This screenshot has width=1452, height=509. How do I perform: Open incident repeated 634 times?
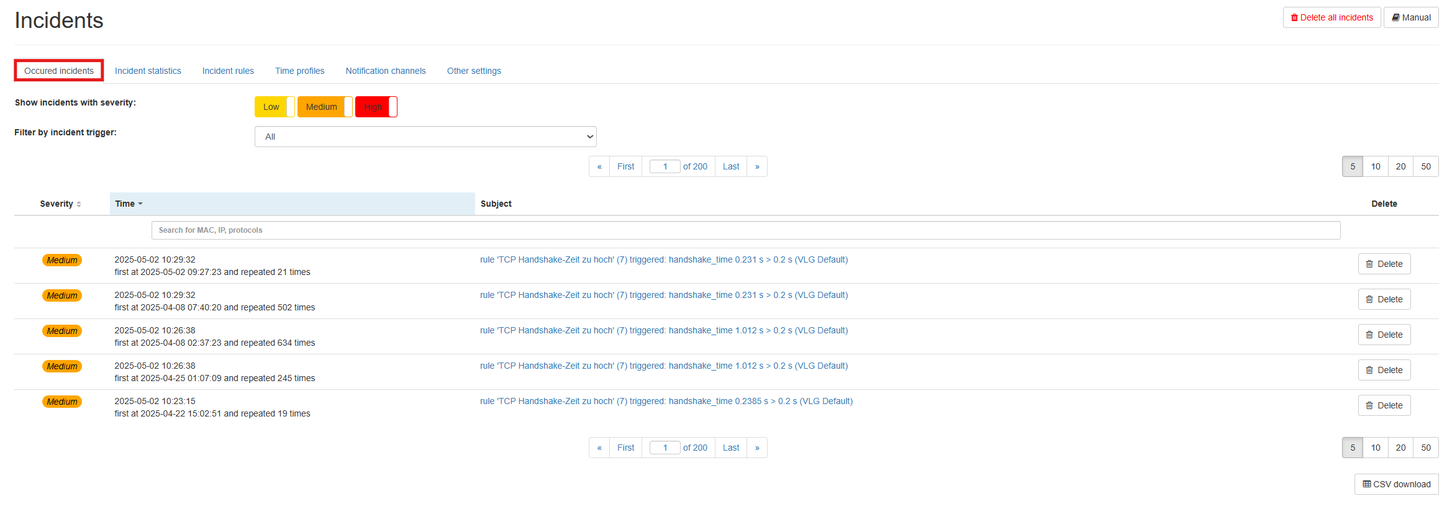coord(664,330)
